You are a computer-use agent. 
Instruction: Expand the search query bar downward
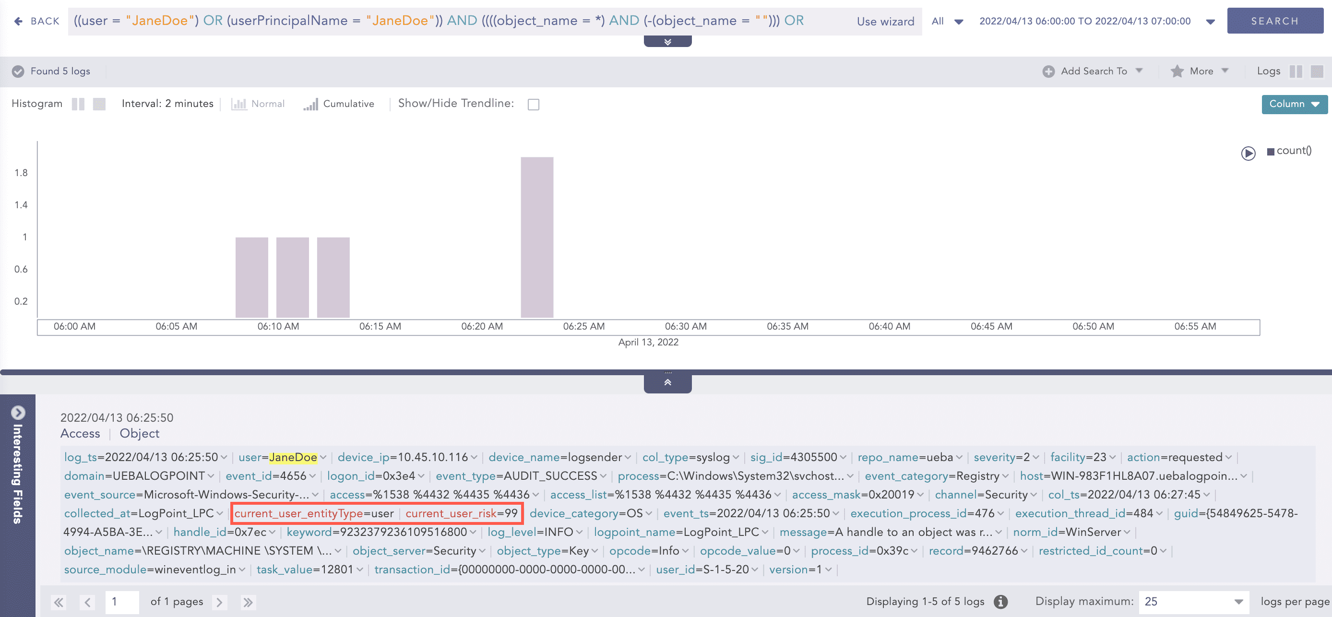point(667,42)
